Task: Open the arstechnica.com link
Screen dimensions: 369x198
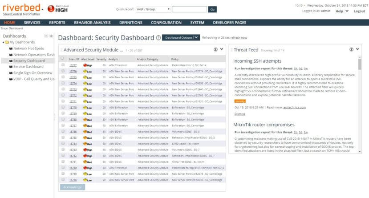Action: tap(294, 108)
